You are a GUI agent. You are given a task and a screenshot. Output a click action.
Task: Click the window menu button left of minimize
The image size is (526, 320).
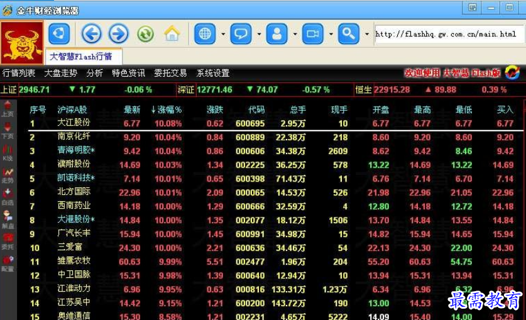click(473, 8)
